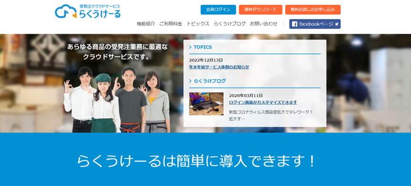Open the facebookページ button
The image size is (411, 186).
(x=315, y=24)
